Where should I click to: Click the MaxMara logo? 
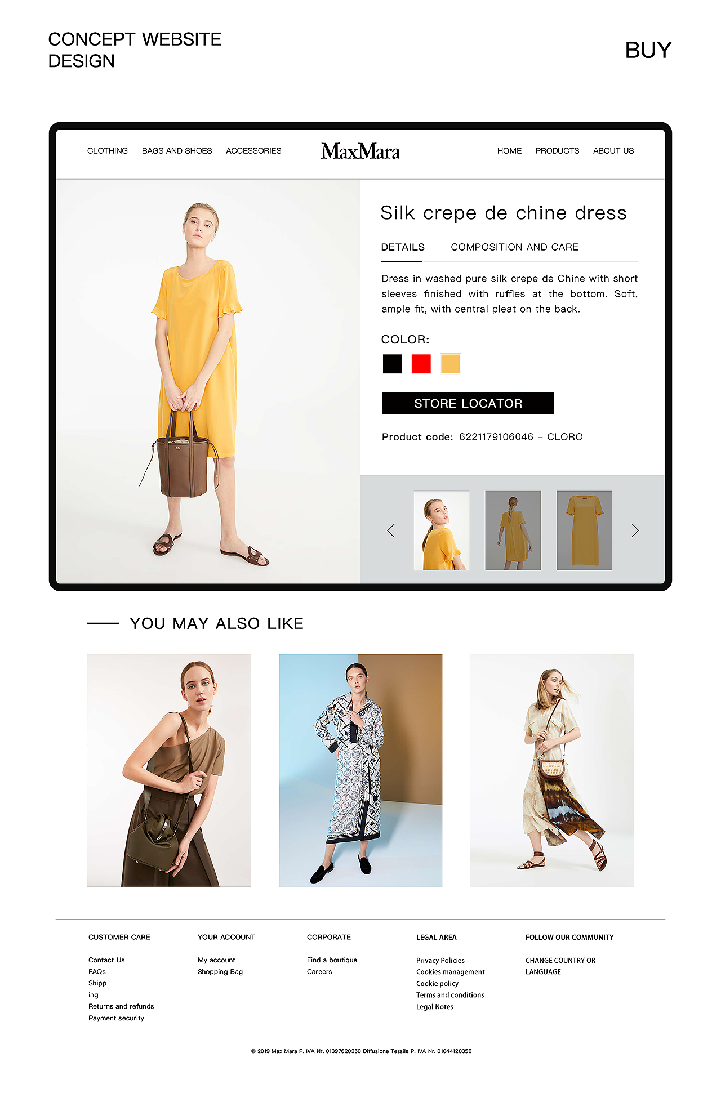coord(360,151)
